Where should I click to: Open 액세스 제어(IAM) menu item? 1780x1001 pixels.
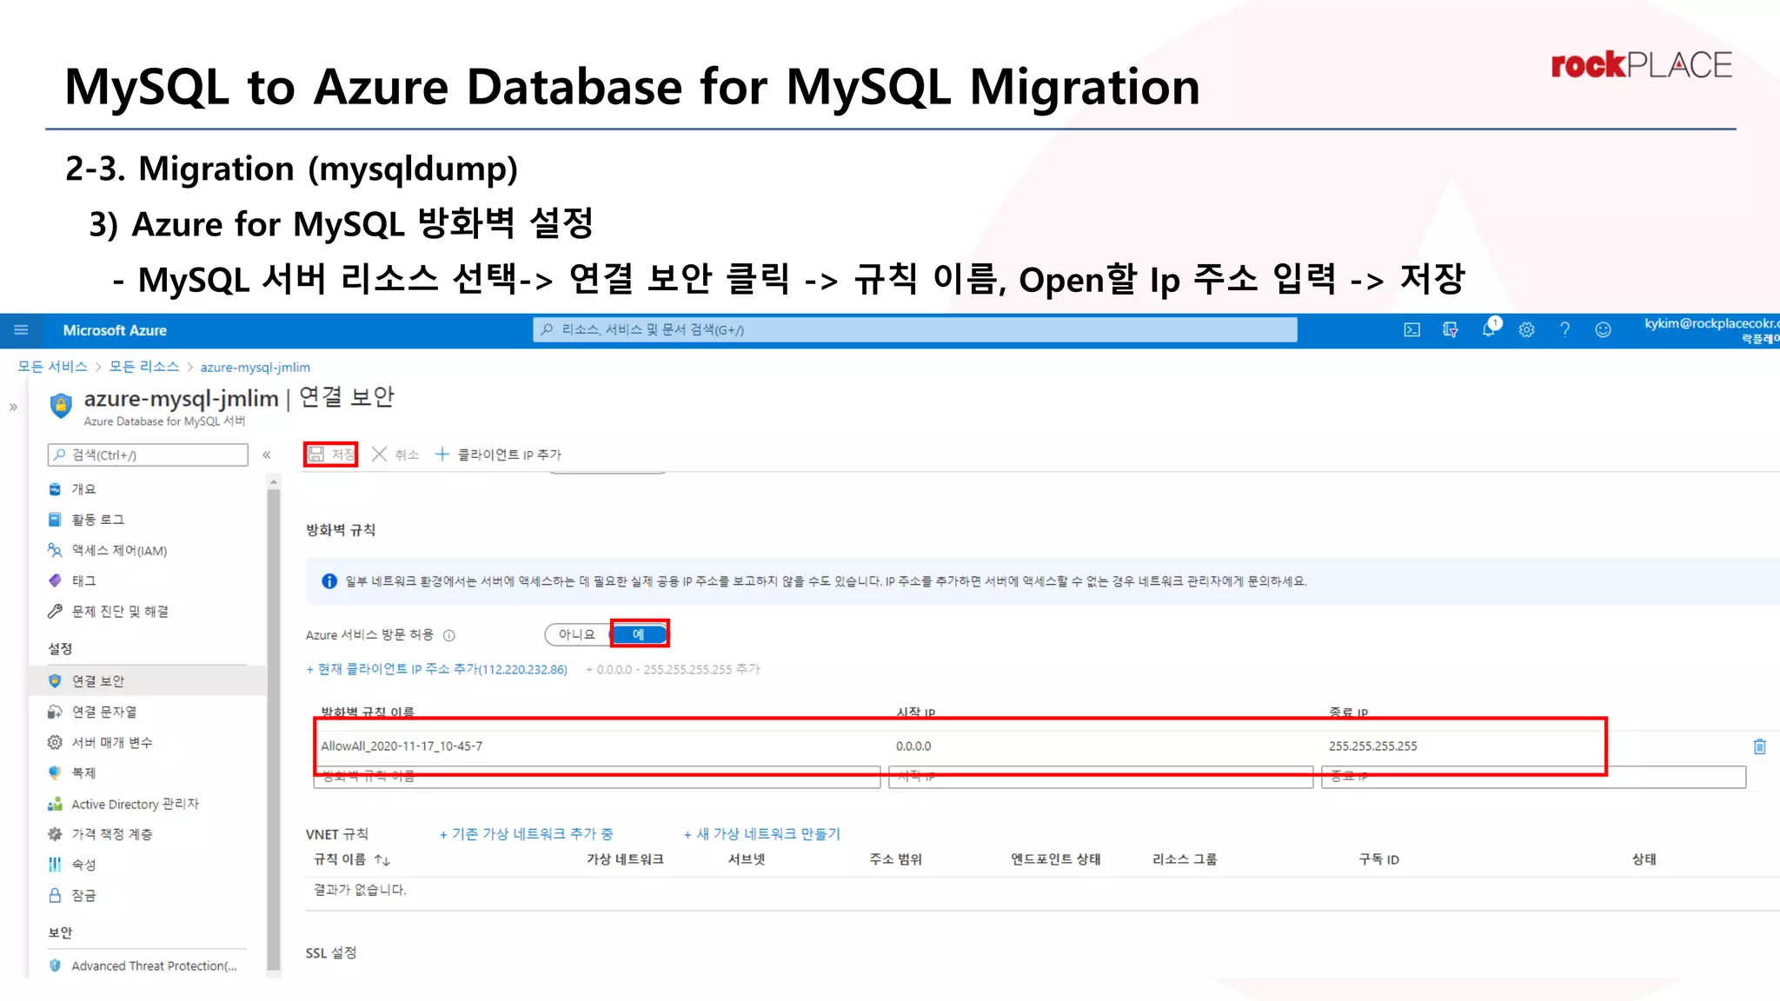point(107,550)
